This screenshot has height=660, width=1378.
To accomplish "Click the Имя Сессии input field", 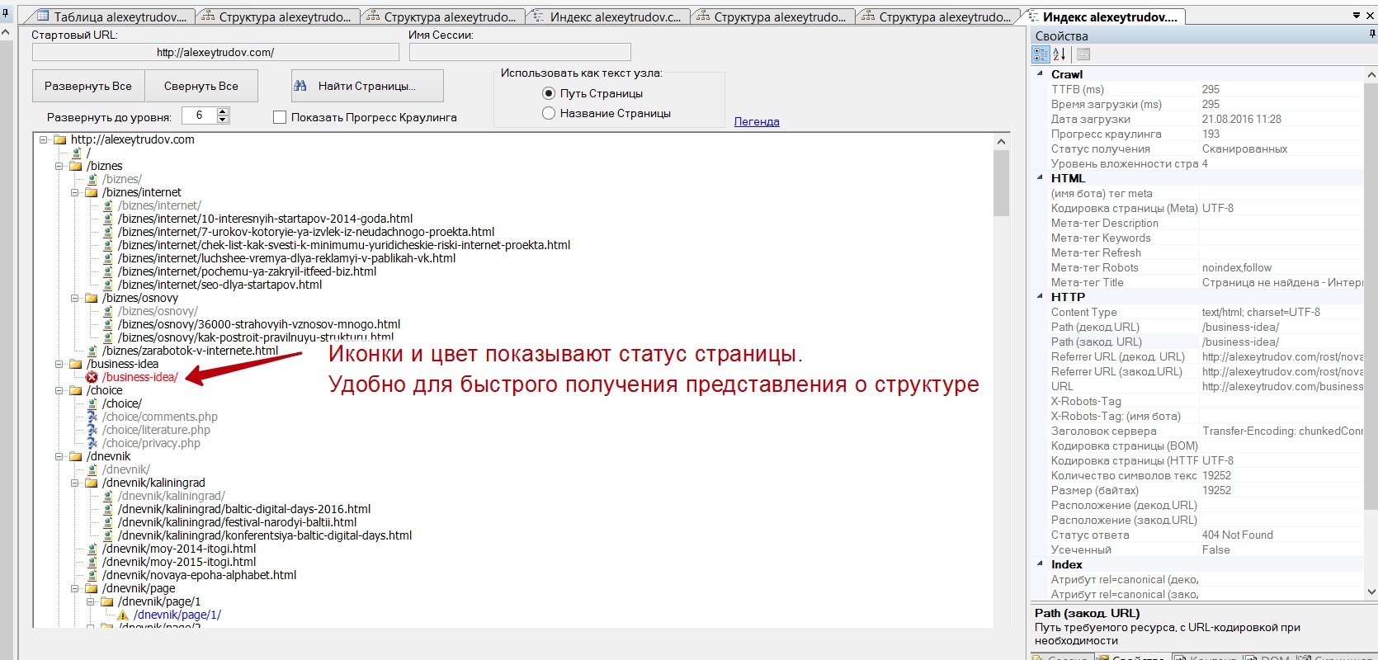I will [520, 52].
